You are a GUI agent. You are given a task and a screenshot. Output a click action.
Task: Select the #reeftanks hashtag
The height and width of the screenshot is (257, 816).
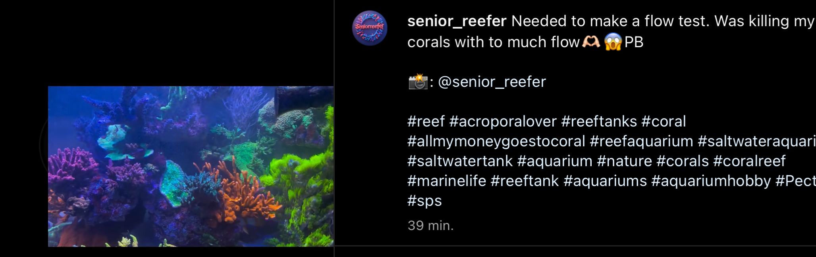click(599, 122)
